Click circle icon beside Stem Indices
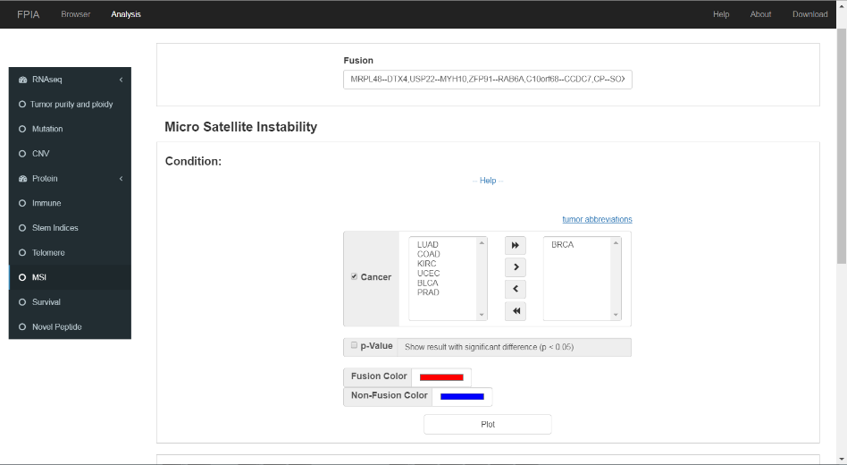This screenshot has height=465, width=847. click(x=22, y=228)
